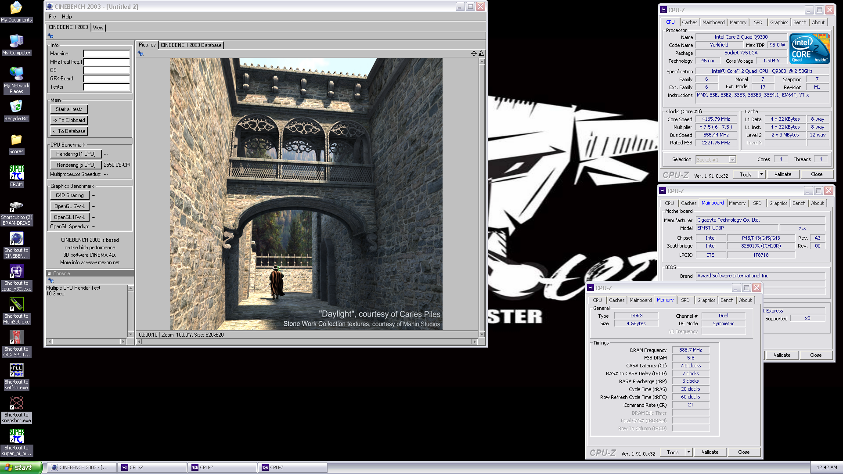Screen dimensions: 843x474
Task: Click console vertical scrollbar down arrow
Action: click(x=130, y=334)
